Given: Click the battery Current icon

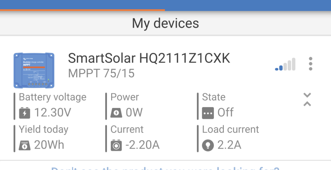Looking at the screenshot, I should pyautogui.click(x=116, y=145).
